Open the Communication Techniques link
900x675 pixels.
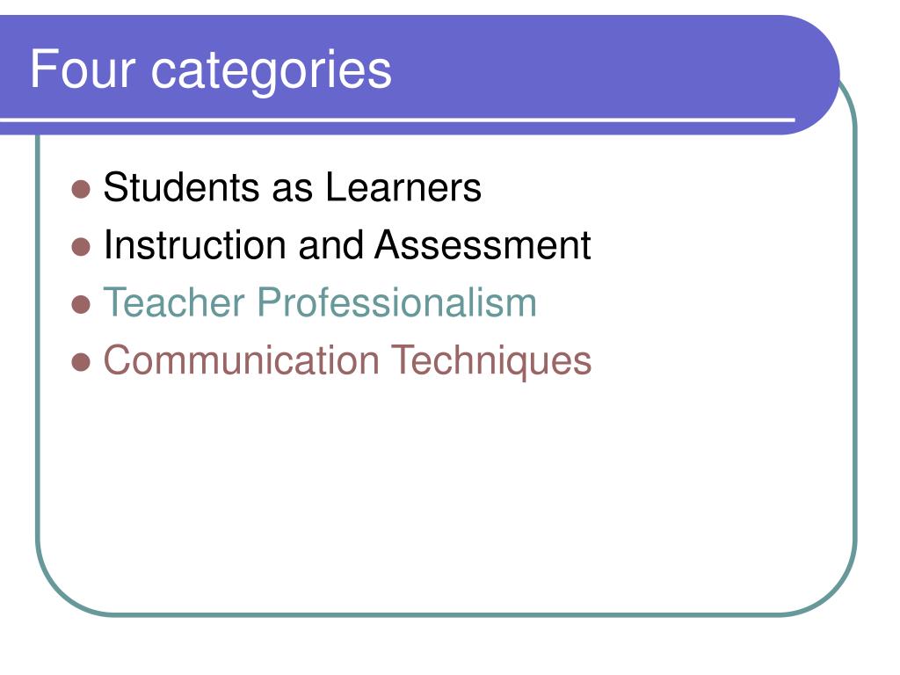coord(347,361)
